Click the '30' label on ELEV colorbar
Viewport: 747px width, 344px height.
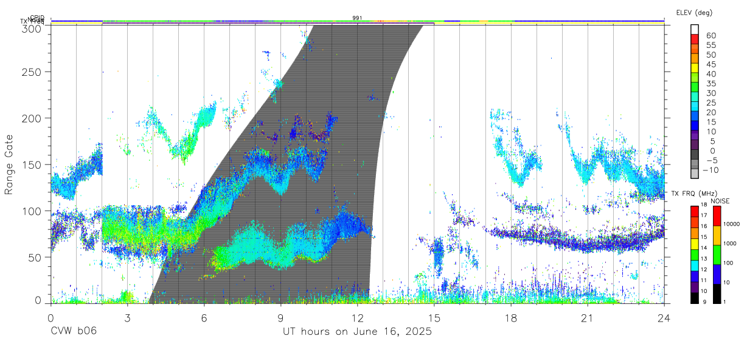[711, 93]
